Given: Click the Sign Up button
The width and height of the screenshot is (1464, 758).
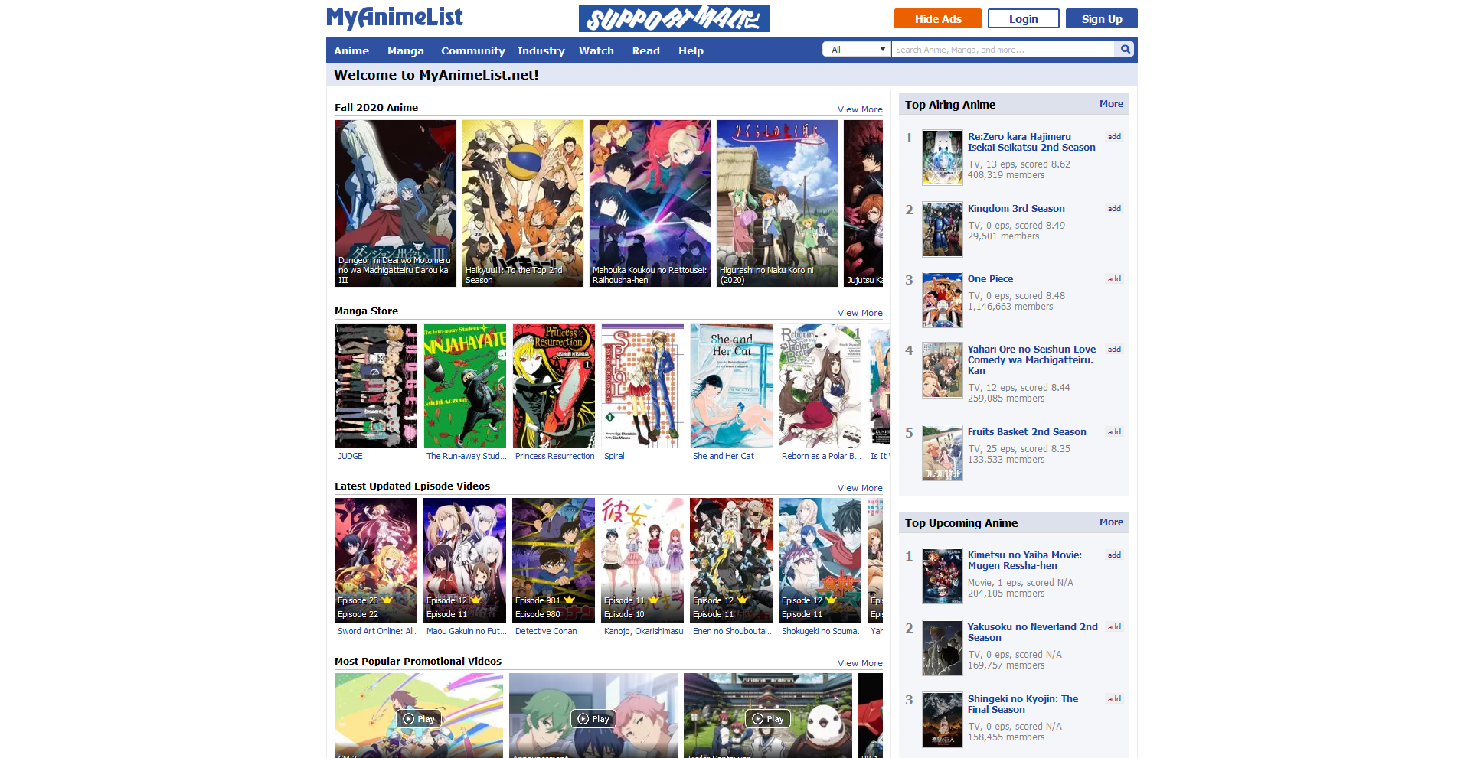Looking at the screenshot, I should (x=1101, y=19).
